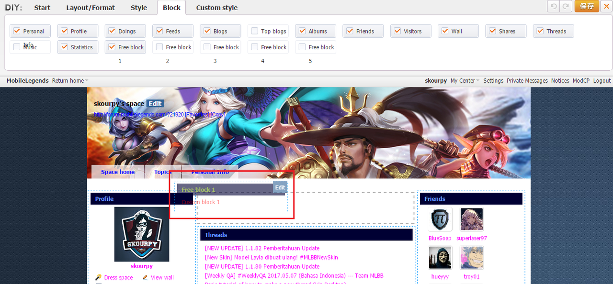The height and width of the screenshot is (284, 613).
Task: Open the ModCP link
Action: pyautogui.click(x=581, y=81)
